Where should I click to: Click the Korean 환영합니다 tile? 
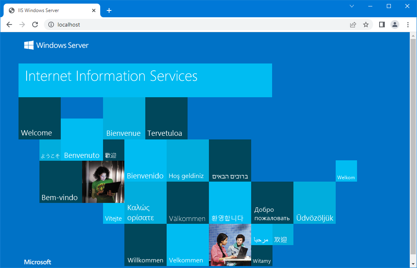230,203
